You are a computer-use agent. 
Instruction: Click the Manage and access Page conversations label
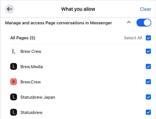[x=59, y=23]
